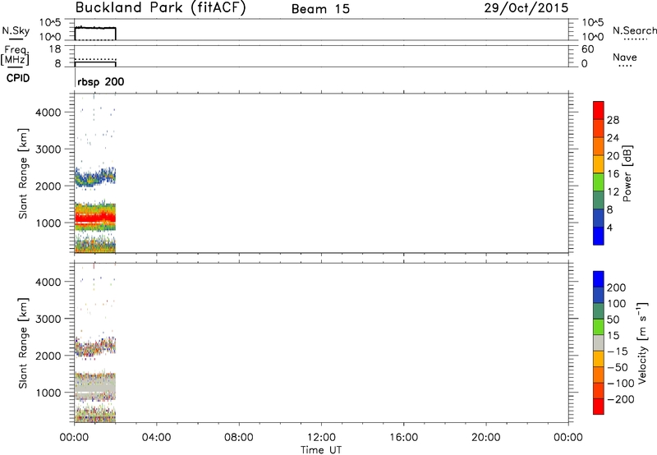657x455 pixels.
Task: Click the blue 2000 km echo band in the power panel
Action: [x=95, y=177]
